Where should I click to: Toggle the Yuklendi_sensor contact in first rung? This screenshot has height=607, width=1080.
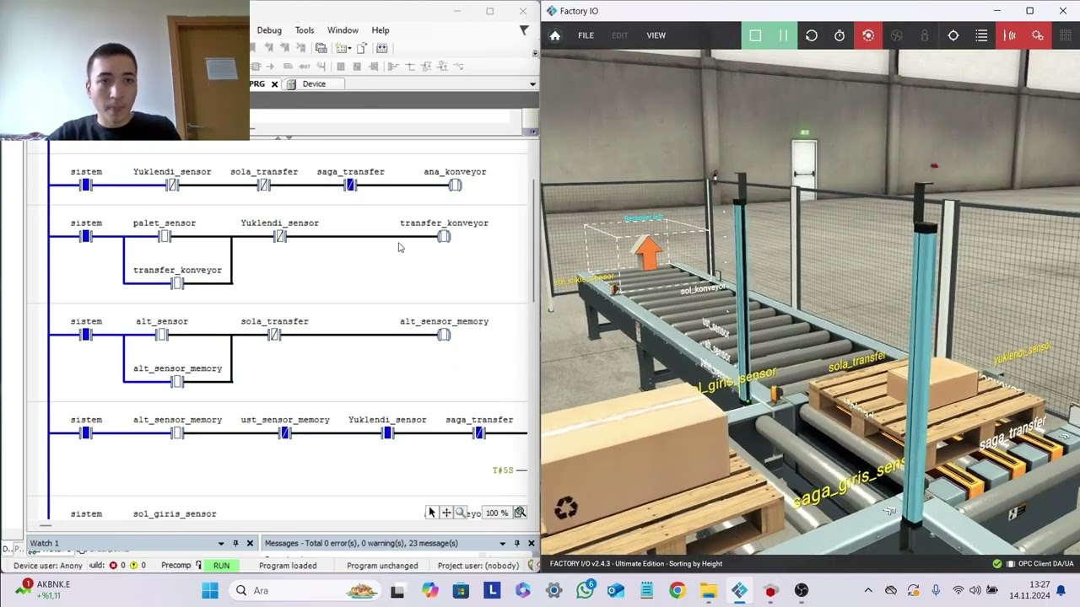point(172,185)
